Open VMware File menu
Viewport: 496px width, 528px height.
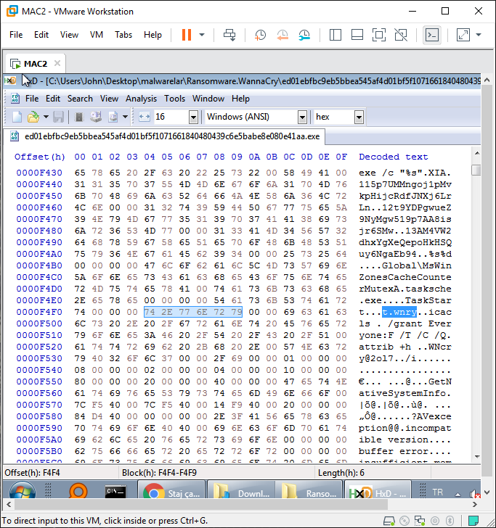pos(16,35)
